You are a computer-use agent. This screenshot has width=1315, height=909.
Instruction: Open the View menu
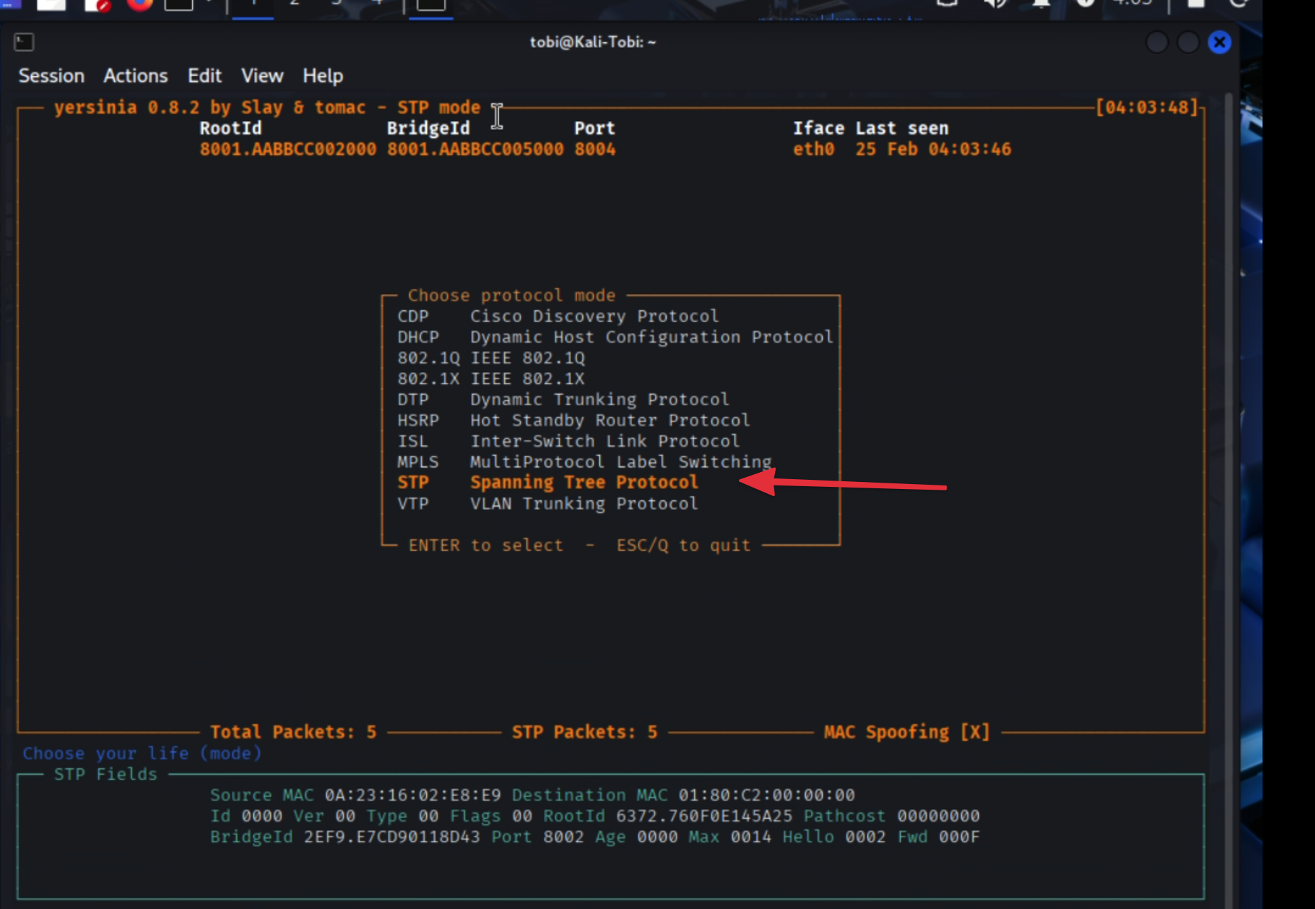pyautogui.click(x=262, y=76)
